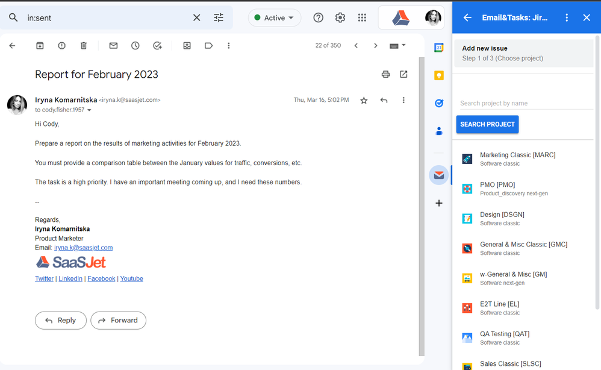
Task: Click the SaaSJet logo in signature
Action: 71,263
